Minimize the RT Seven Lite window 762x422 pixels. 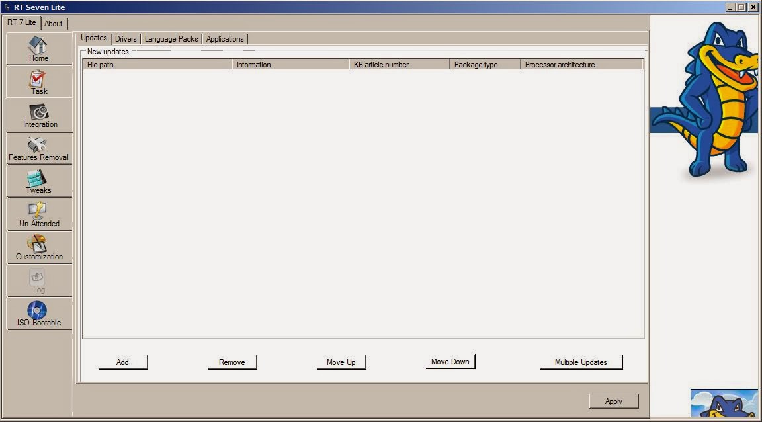click(x=730, y=7)
